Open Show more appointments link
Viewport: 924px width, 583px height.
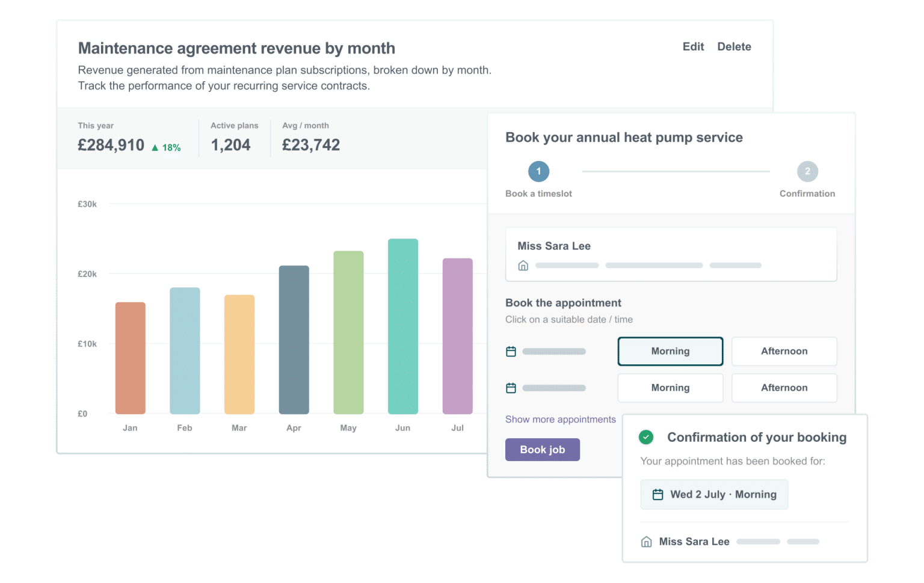click(x=560, y=420)
